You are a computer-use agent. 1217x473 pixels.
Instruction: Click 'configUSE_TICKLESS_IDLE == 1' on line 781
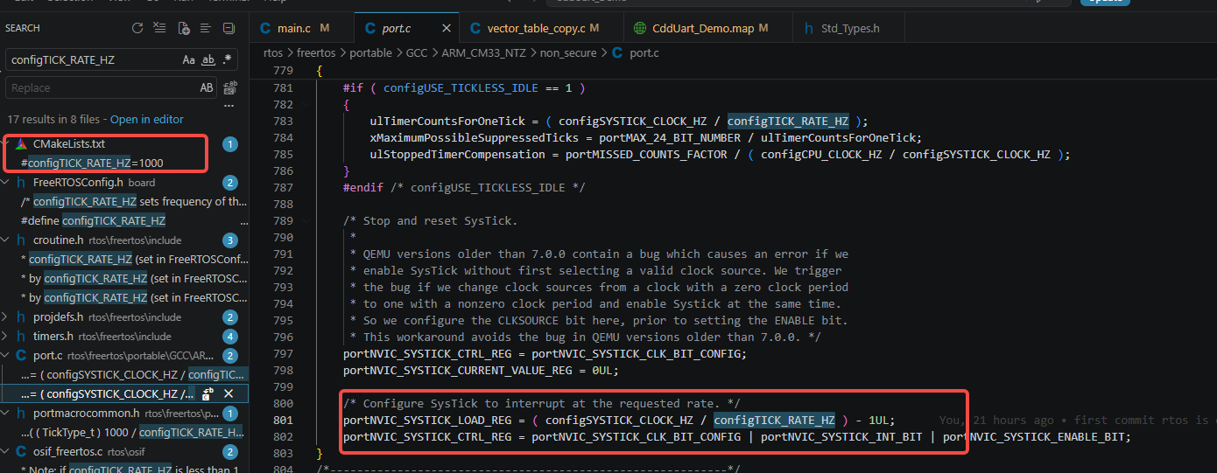coord(478,88)
